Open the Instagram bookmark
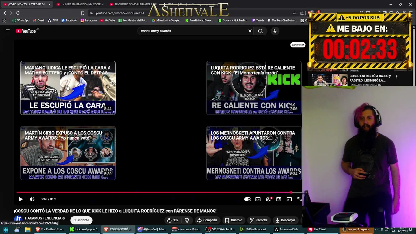This screenshot has height=234, width=416. coord(88,20)
